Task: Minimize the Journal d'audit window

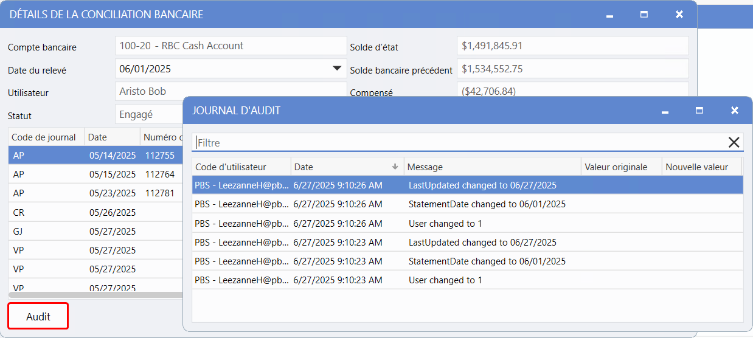Action: [665, 111]
